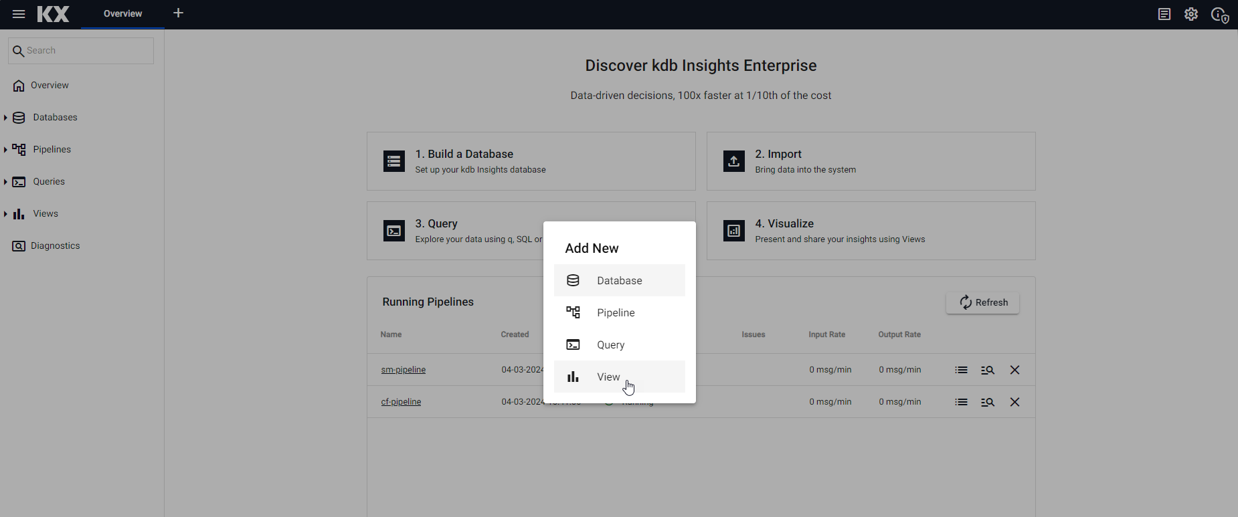Expand the Databases tree node
1238x517 pixels.
click(x=5, y=118)
